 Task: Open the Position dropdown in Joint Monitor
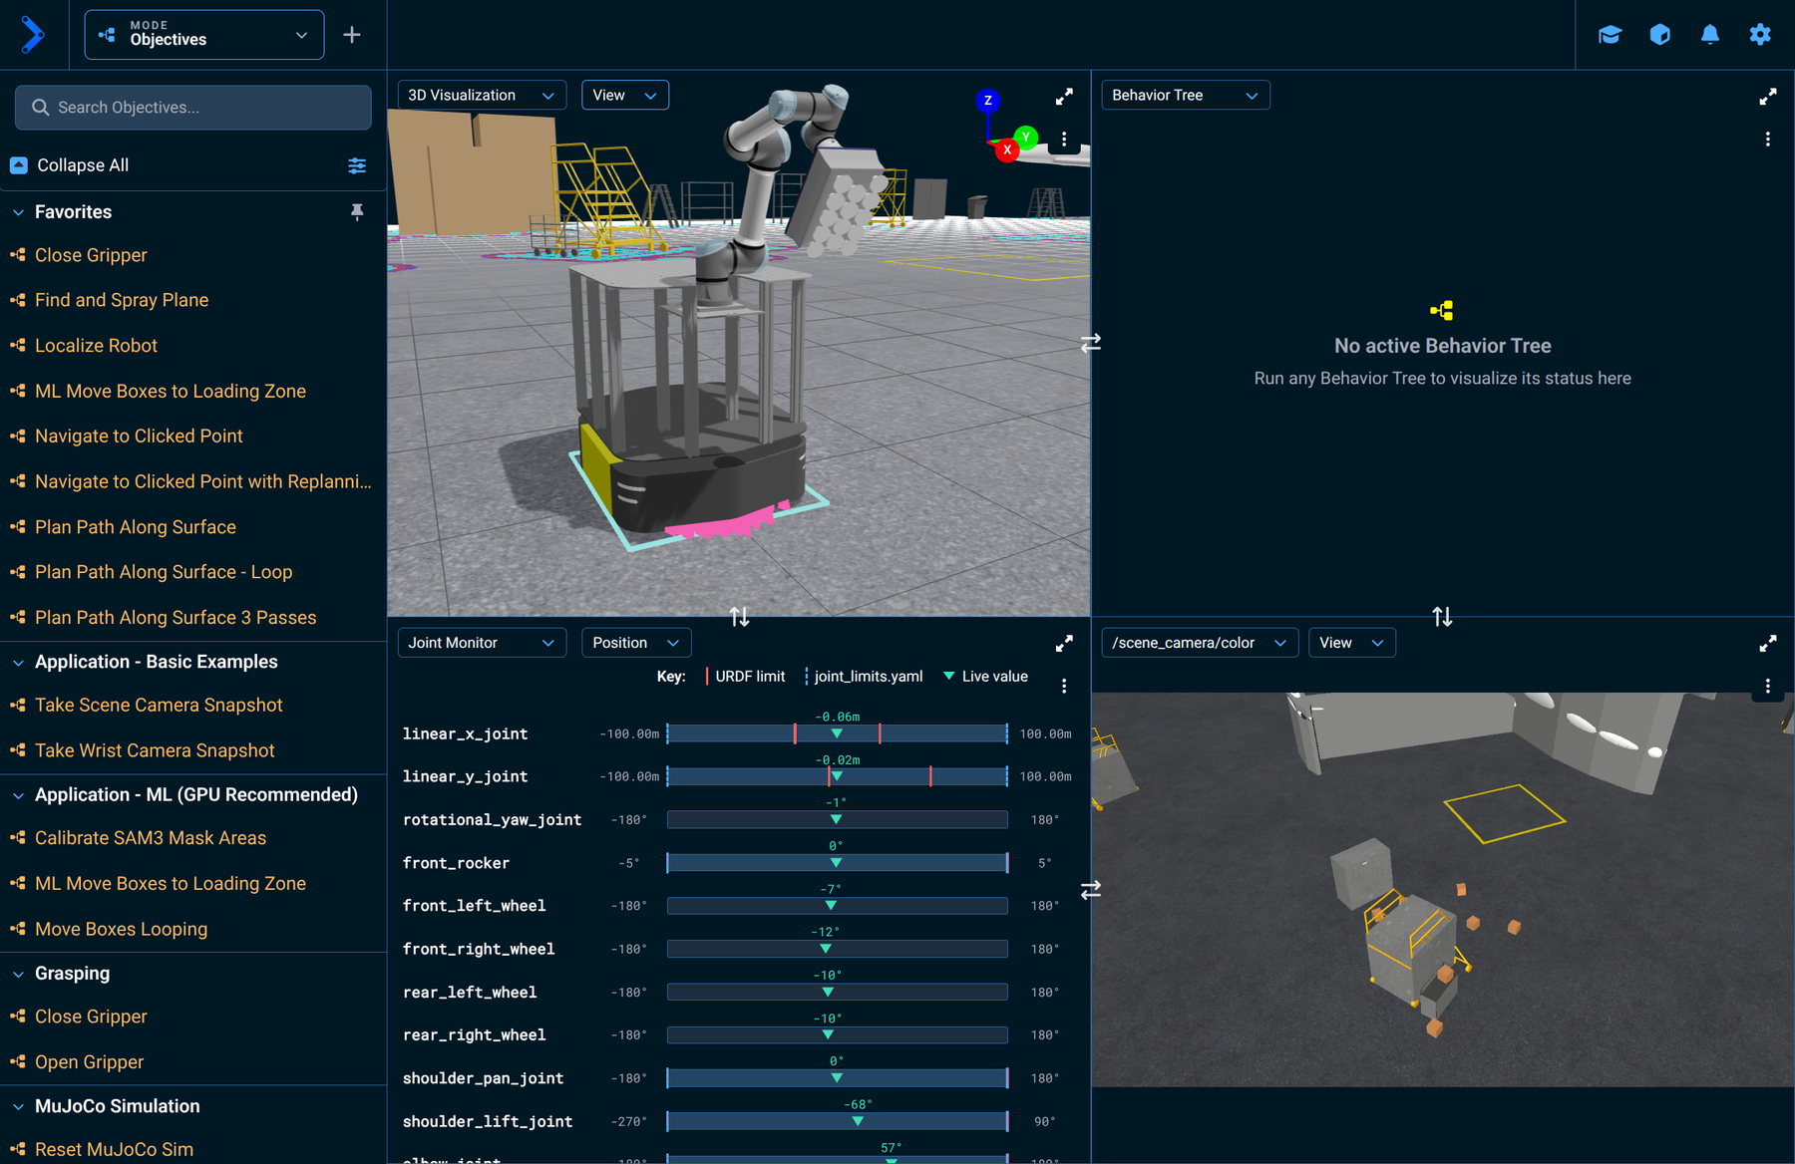click(x=636, y=643)
